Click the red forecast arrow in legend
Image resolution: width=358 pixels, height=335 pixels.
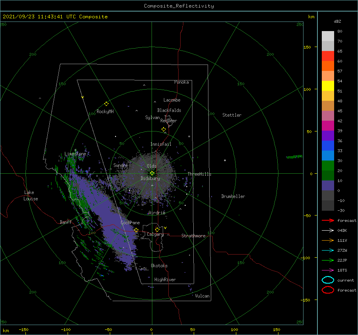coord(328,220)
